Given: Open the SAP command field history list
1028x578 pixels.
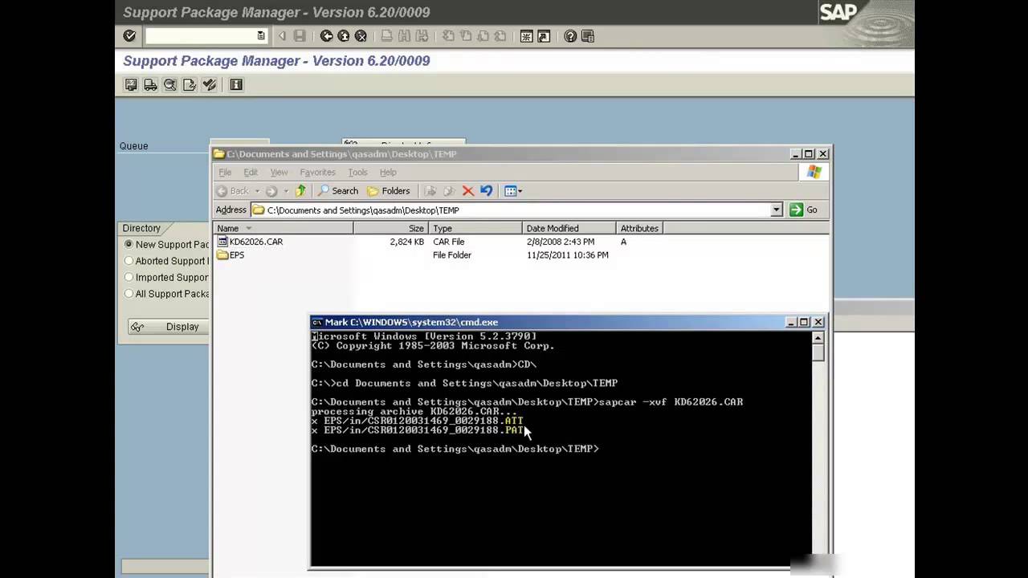Looking at the screenshot, I should pyautogui.click(x=261, y=36).
